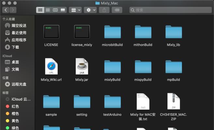Screen dimensions: 214x130
Task: Click the 位置 sidebar section header
Action: 6,78
